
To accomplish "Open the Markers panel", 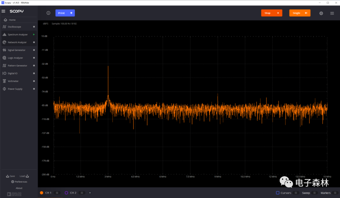I will [x=326, y=193].
